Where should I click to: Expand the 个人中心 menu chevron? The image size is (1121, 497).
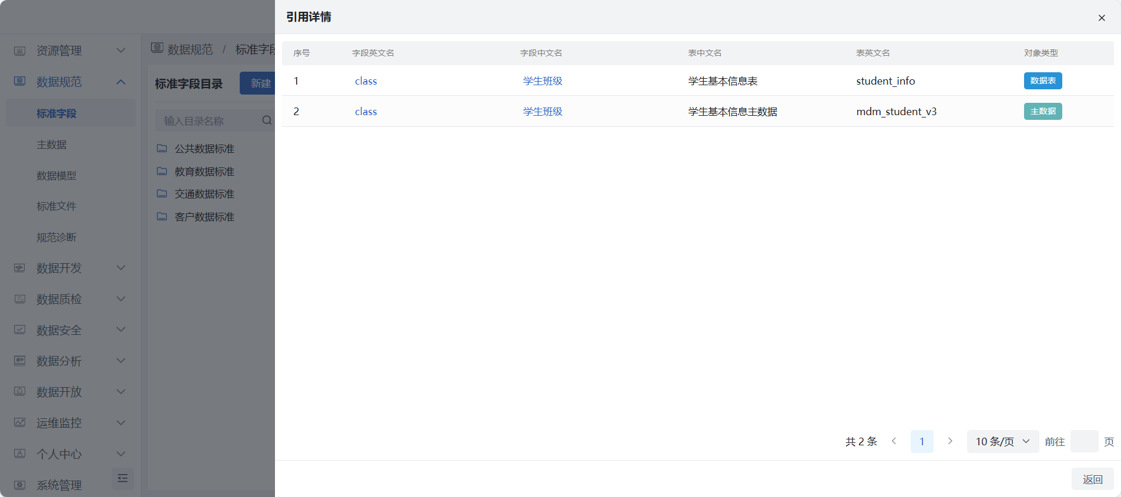121,454
